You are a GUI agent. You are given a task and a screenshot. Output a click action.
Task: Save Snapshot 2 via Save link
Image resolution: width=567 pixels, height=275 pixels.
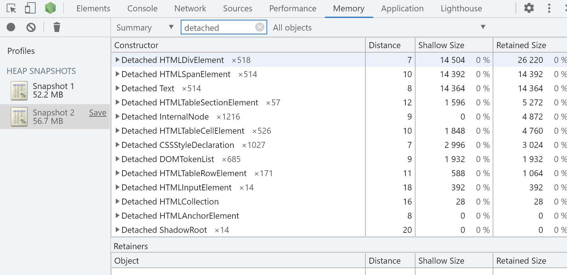coord(98,113)
